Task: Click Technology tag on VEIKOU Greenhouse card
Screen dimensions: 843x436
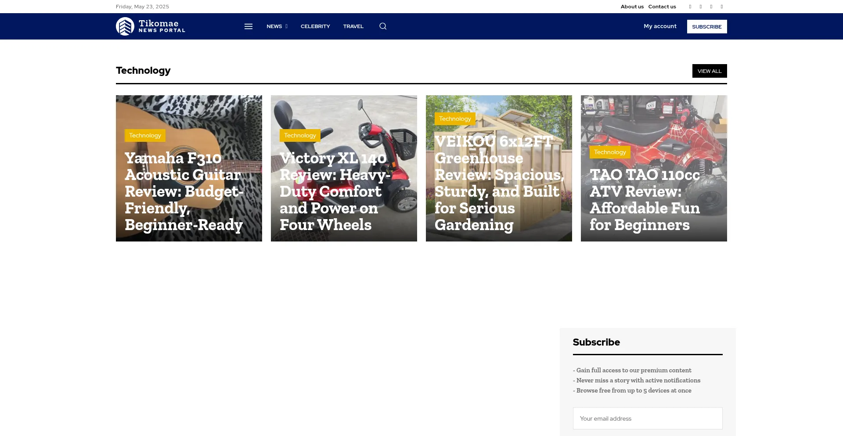Action: pos(455,119)
